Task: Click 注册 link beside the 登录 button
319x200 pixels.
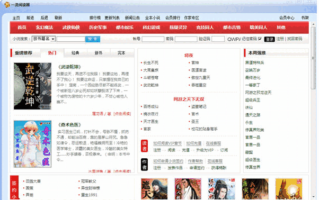Action: point(280,39)
